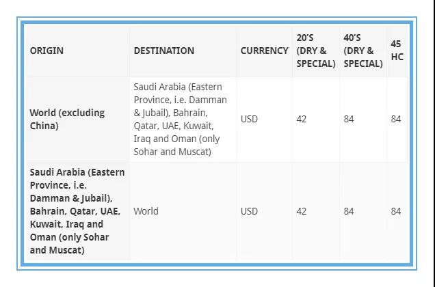Select the Saudi Arabia destination cell in first row
Image resolution: width=435 pixels, height=287 pixels.
[x=181, y=120]
